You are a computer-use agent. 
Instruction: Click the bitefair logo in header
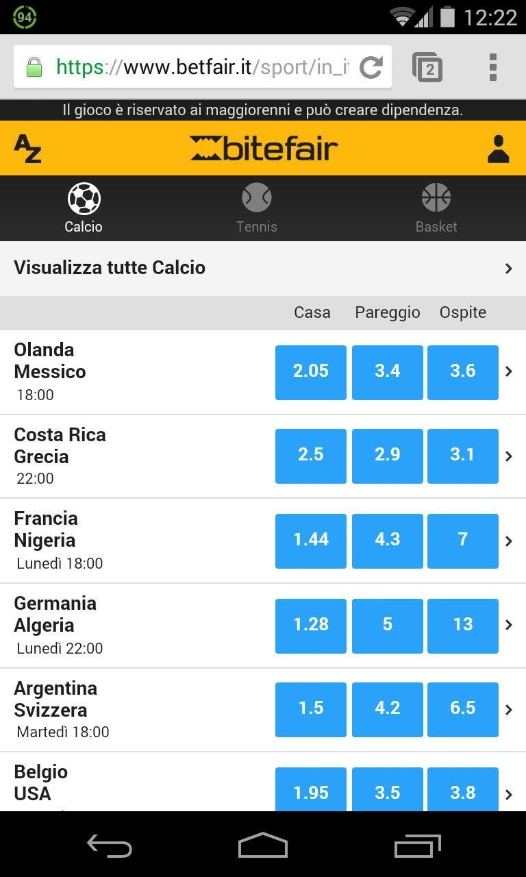tap(264, 149)
